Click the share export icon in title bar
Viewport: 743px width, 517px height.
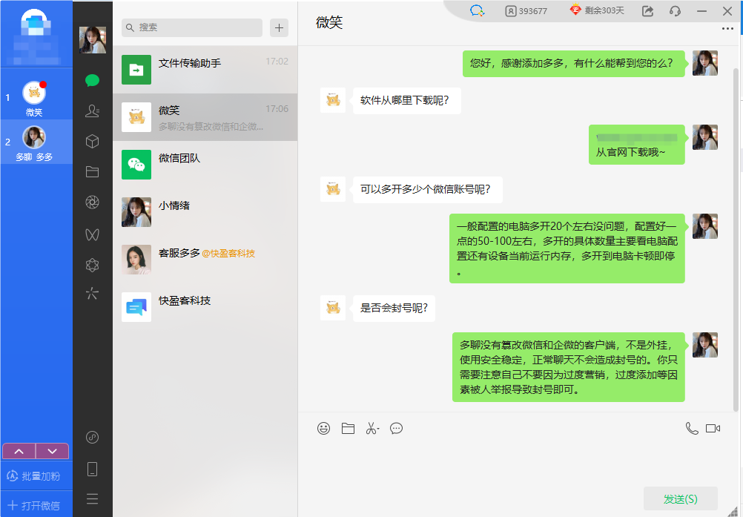[648, 11]
